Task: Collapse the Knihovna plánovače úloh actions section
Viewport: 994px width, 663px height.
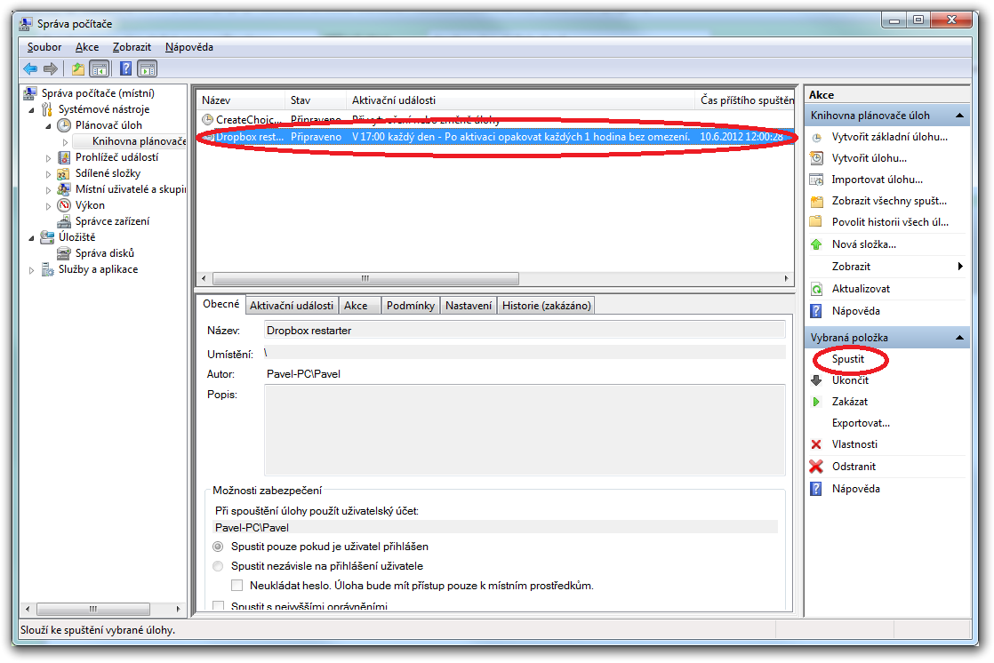Action: (x=959, y=116)
